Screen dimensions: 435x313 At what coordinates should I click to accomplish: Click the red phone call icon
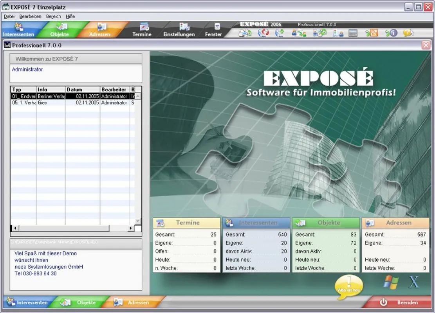coord(263,33)
